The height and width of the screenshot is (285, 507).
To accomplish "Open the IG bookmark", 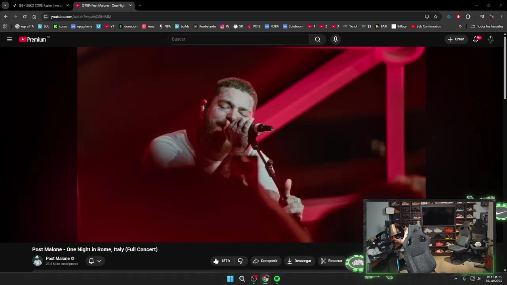I will (x=225, y=27).
